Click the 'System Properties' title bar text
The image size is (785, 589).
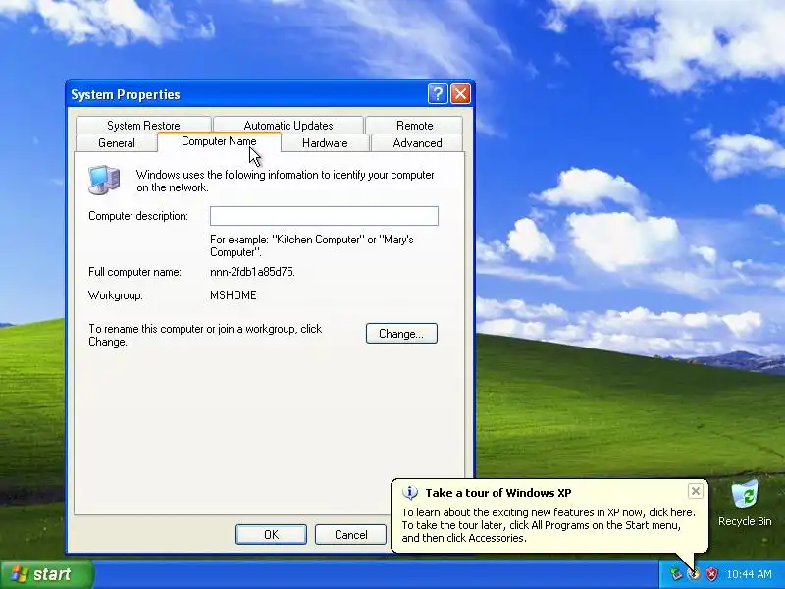click(126, 94)
